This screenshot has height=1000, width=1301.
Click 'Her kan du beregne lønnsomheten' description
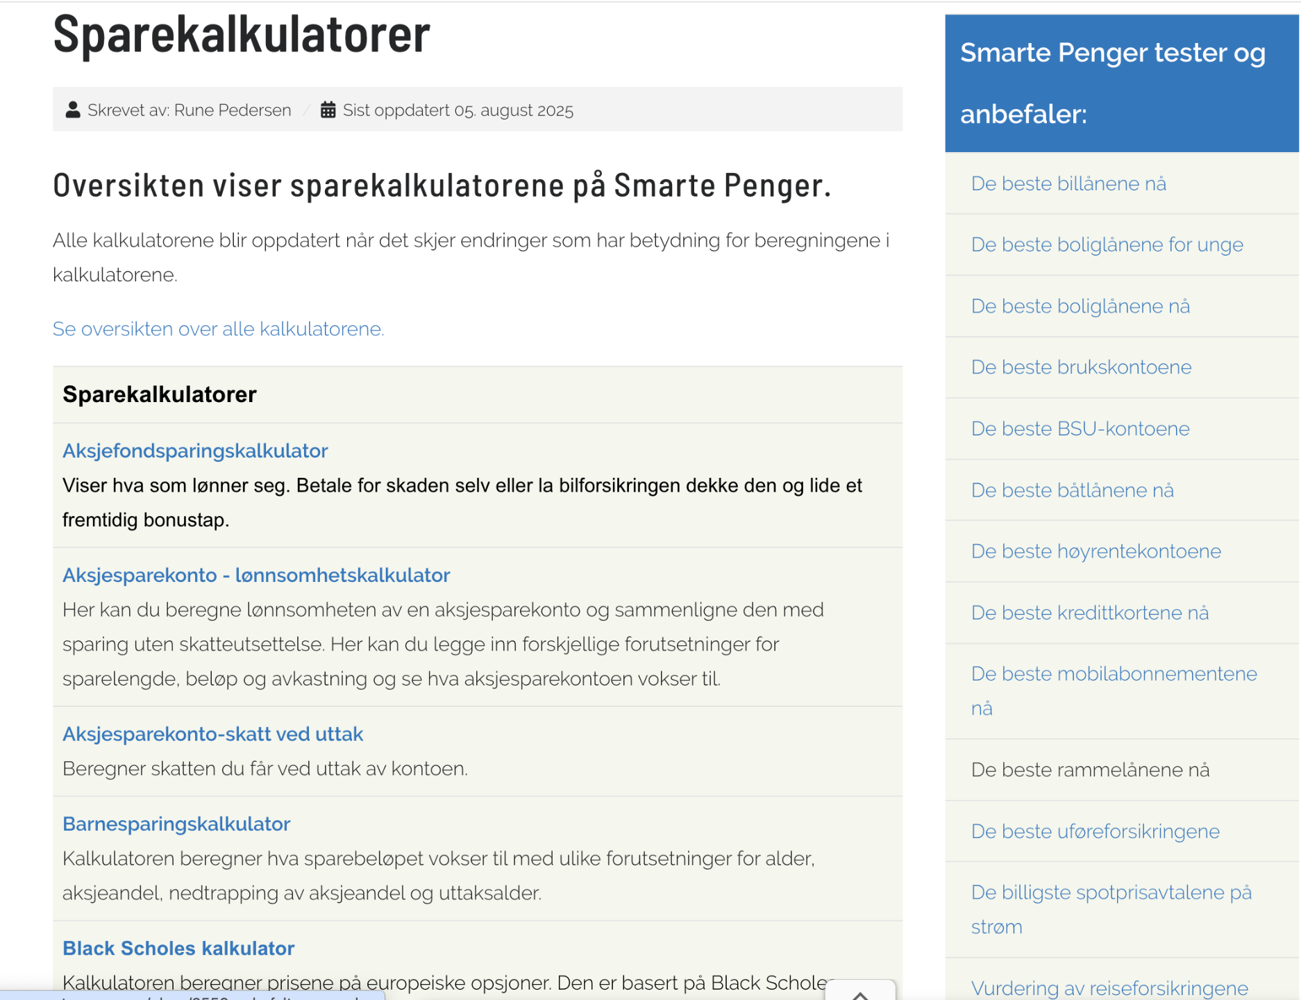(443, 644)
